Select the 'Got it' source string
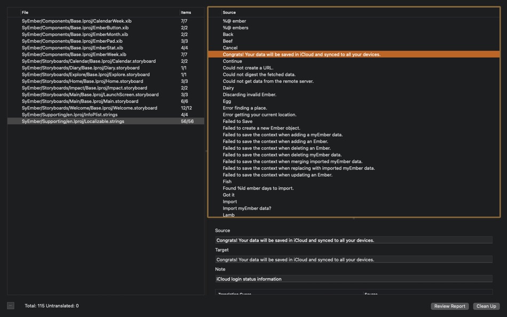 [354, 195]
